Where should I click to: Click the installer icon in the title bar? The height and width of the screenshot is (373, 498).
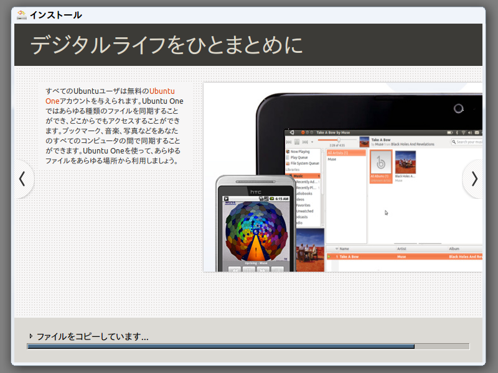pos(22,15)
